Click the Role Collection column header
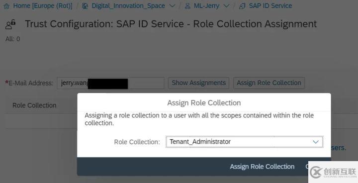358x183 pixels. [34, 105]
